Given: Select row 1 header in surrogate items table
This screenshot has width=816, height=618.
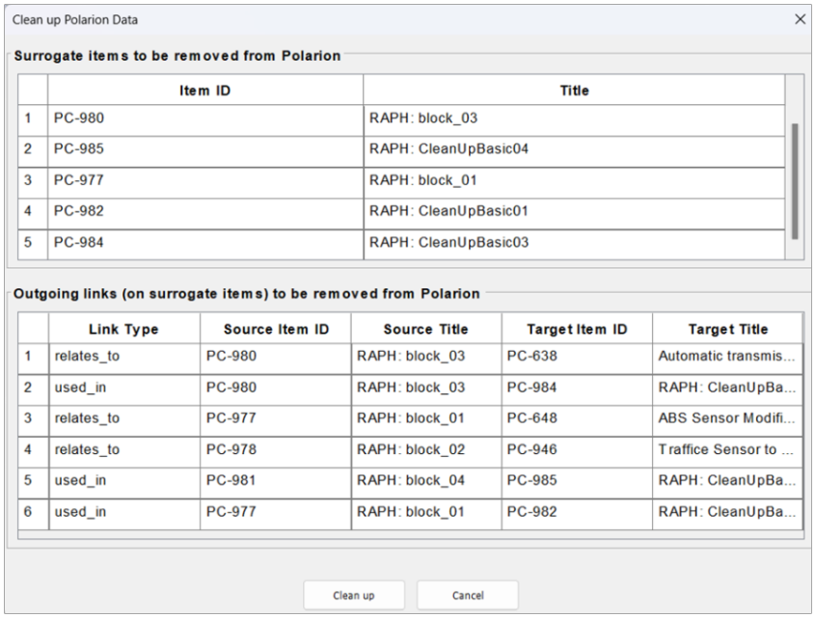Looking at the screenshot, I should [x=32, y=120].
